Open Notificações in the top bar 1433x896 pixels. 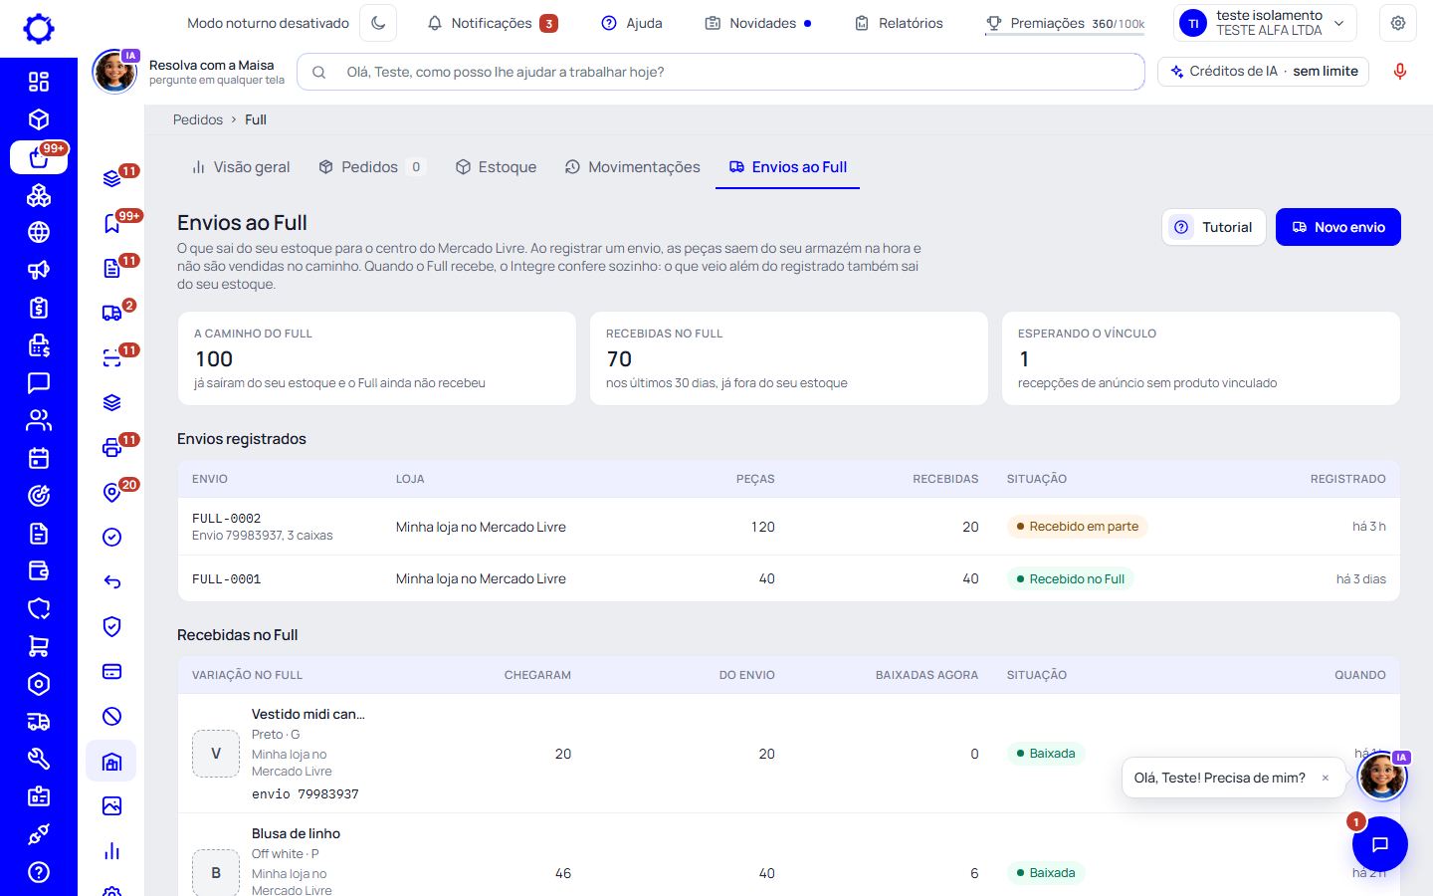(x=493, y=23)
